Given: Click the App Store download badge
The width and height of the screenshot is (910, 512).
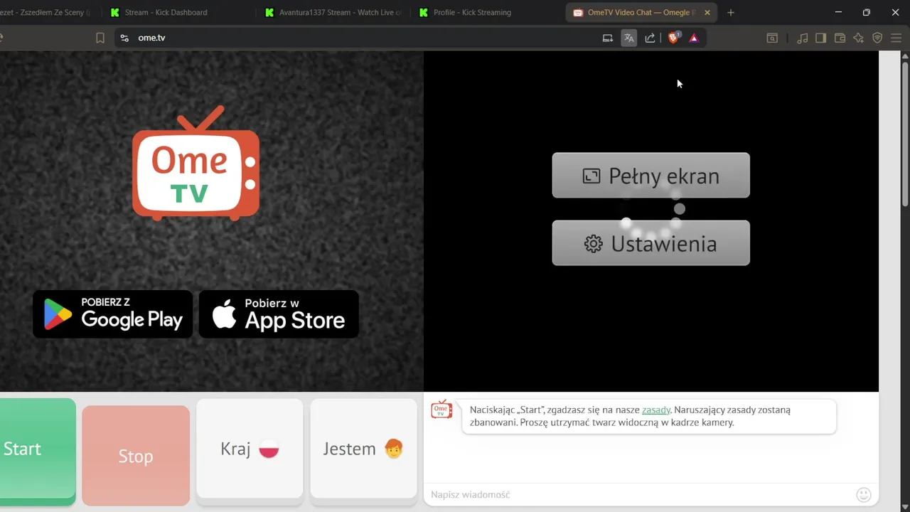Looking at the screenshot, I should tap(279, 314).
